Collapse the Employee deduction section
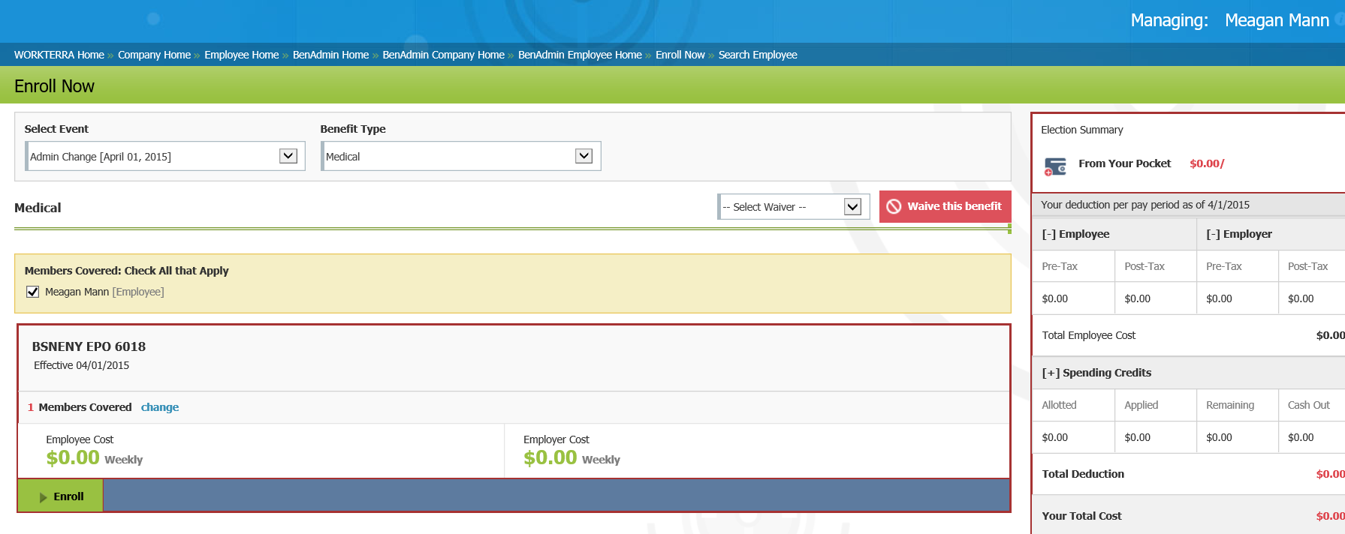 tap(1048, 234)
